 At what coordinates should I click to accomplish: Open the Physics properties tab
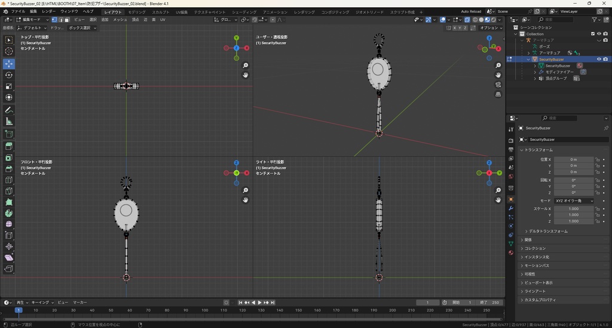pyautogui.click(x=511, y=226)
